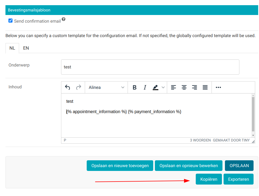Toggle right alignment in the toolbar
259x196 pixels.
coord(194,87)
